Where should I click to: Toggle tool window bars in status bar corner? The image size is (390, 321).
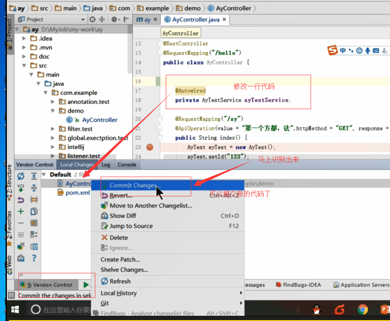pyautogui.click(x=11, y=295)
